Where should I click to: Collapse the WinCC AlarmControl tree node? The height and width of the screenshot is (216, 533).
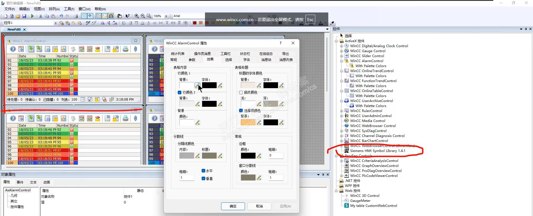click(x=342, y=61)
